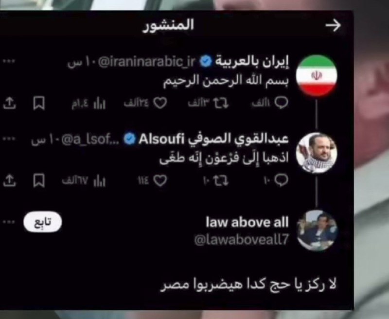This screenshot has height=319, width=389.
Task: Share the Alsoufi post
Action: click(x=9, y=180)
